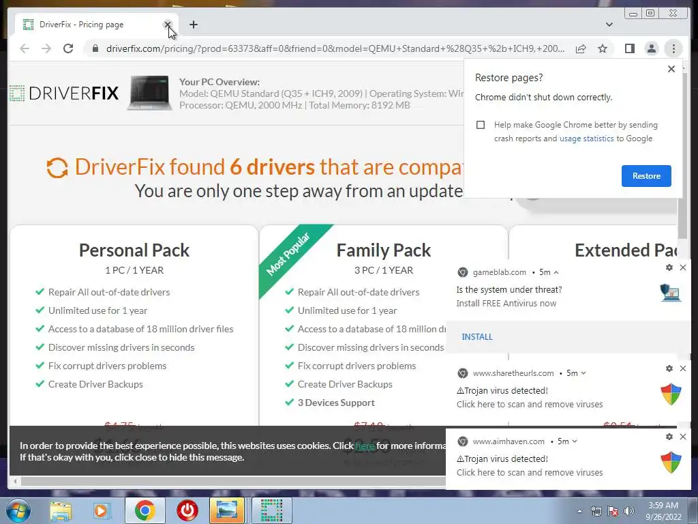Viewport: 698px width, 524px height.
Task: Enable sending crash reports to Google
Action: pos(481,125)
